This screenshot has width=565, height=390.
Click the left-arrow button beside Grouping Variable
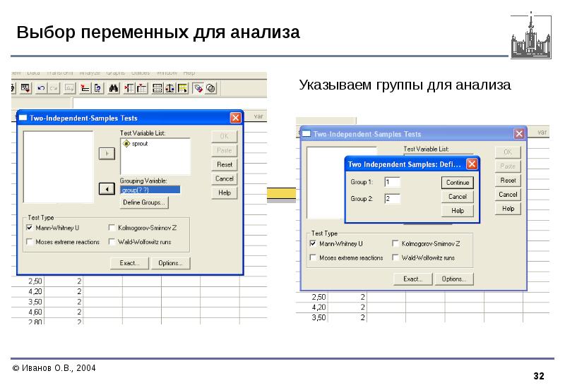tap(106, 188)
